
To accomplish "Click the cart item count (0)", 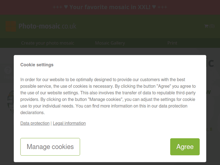I will pyautogui.click(x=212, y=26).
